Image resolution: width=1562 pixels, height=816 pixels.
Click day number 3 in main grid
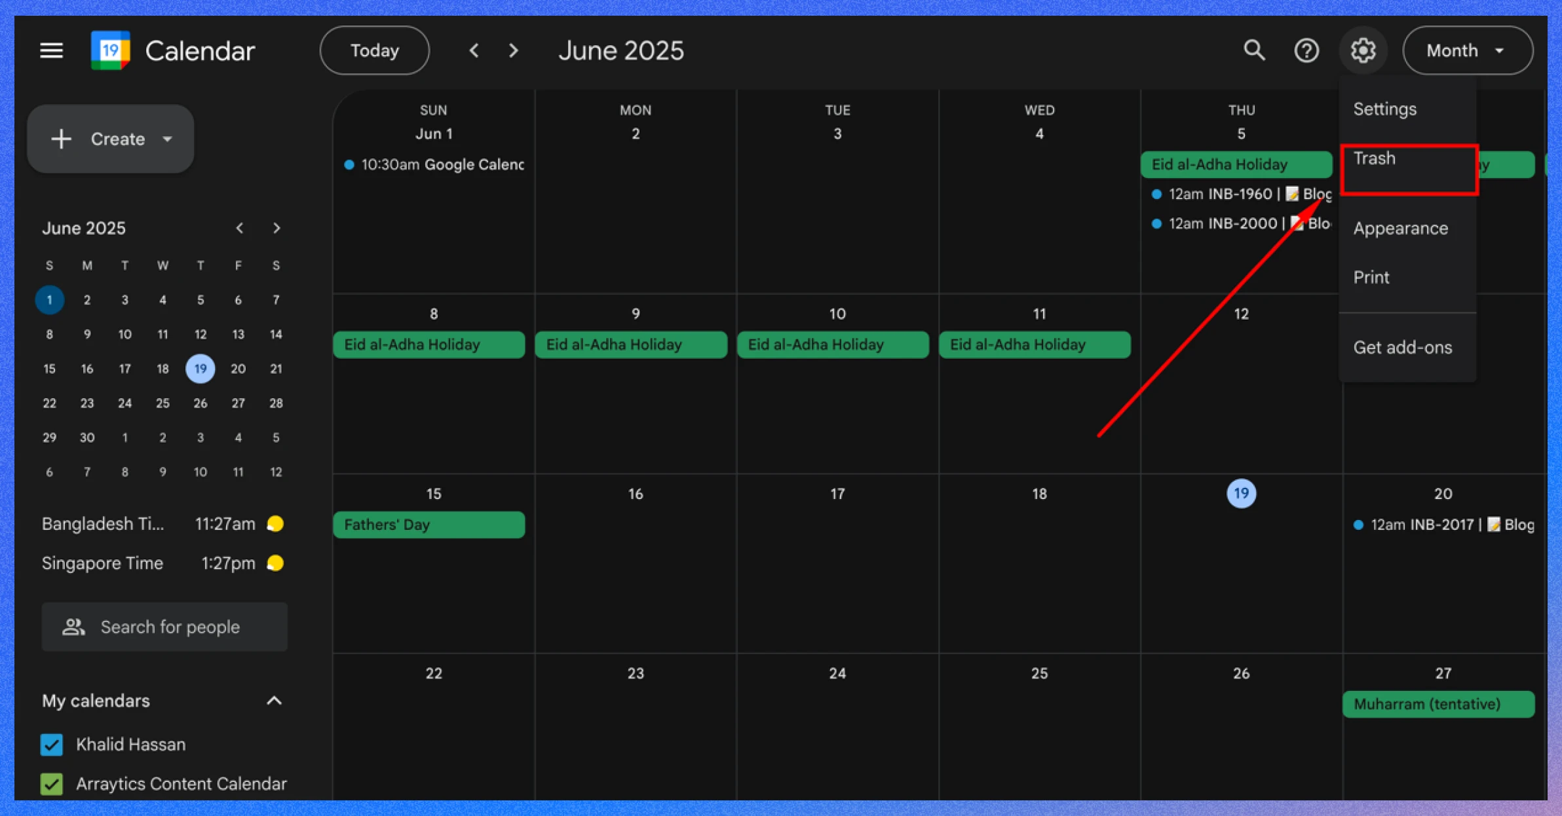click(x=837, y=134)
